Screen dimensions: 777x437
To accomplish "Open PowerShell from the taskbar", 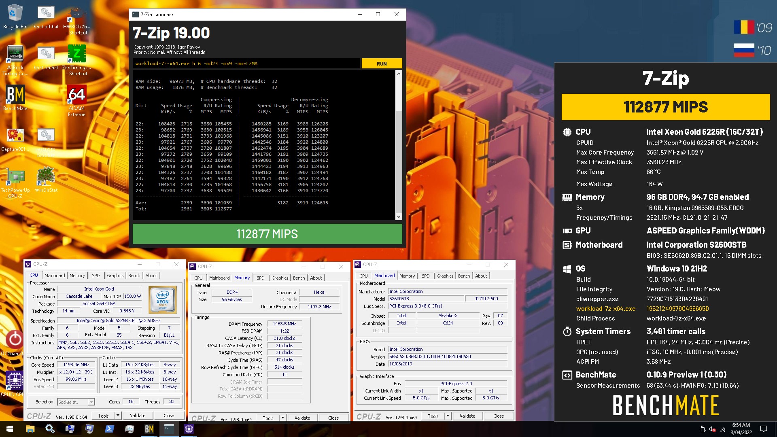I will pos(110,429).
